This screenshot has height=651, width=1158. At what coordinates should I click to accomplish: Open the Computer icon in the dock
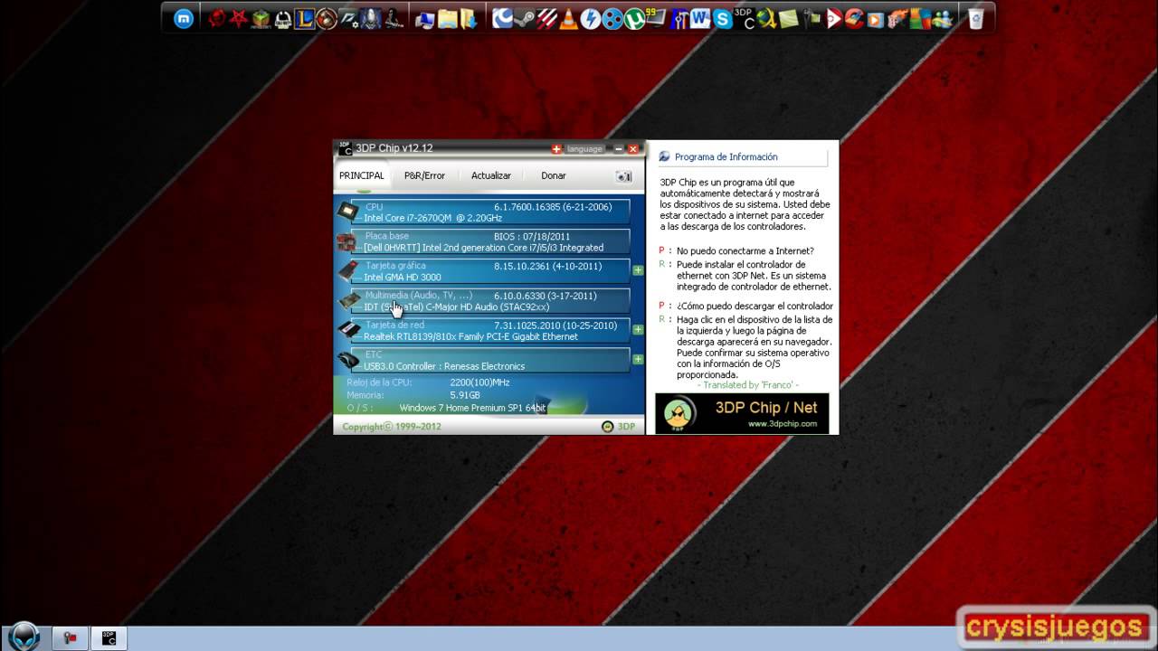pyautogui.click(x=426, y=18)
